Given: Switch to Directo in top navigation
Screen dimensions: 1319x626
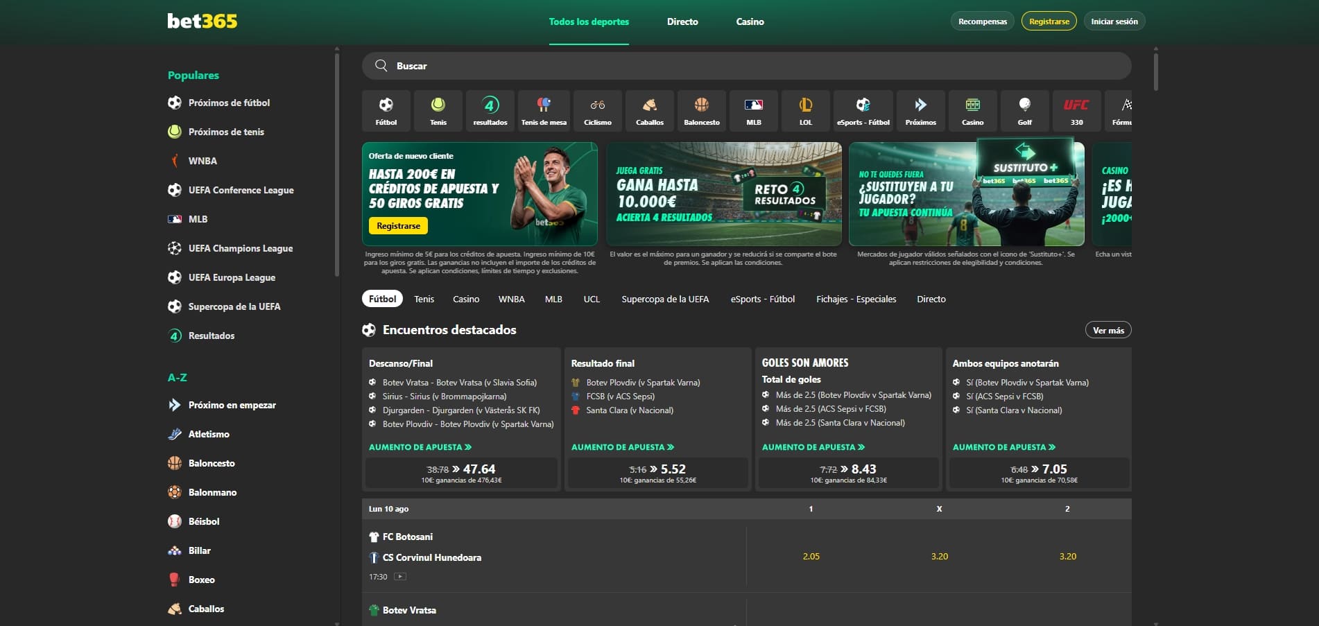Looking at the screenshot, I should point(682,21).
